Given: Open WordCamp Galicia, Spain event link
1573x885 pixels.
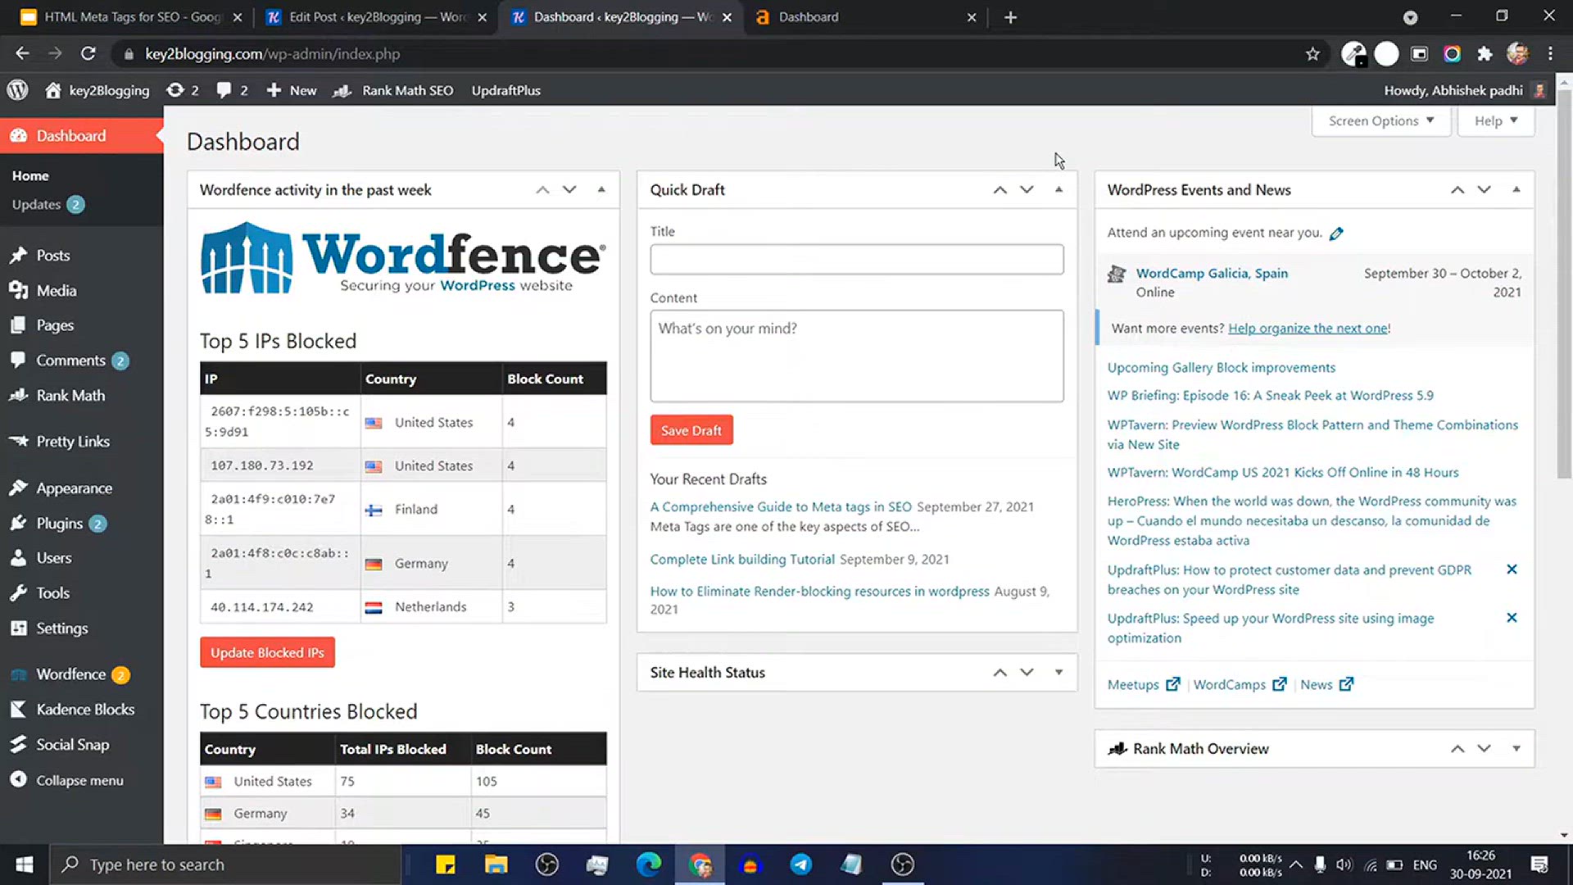Looking at the screenshot, I should tap(1212, 273).
